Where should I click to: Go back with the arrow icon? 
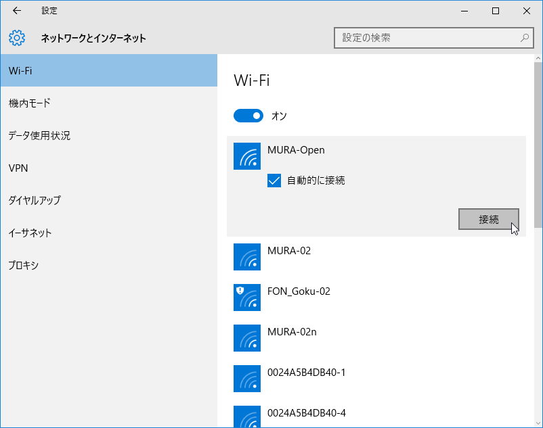(17, 11)
